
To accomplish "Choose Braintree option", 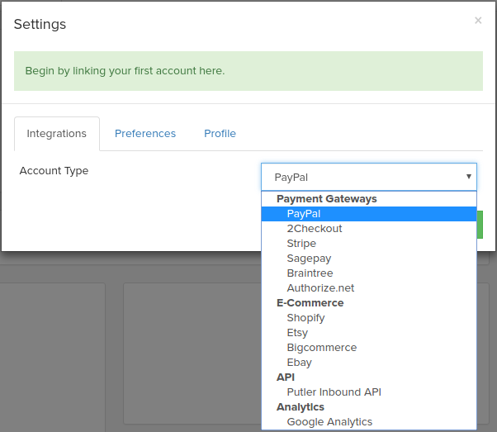I will point(369,273).
